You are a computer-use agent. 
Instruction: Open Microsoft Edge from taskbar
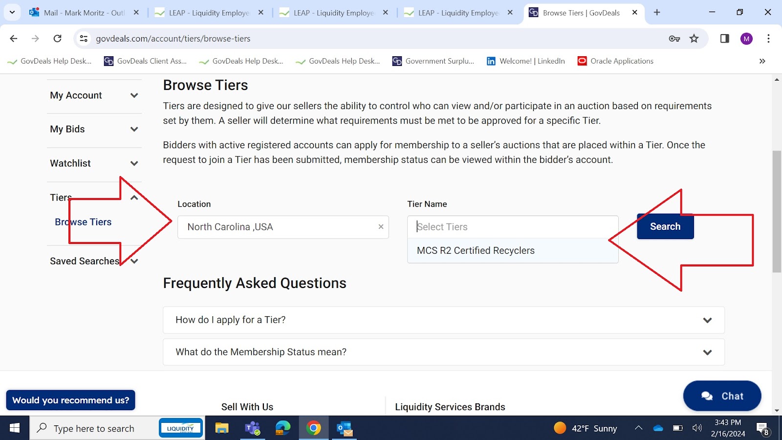[283, 428]
